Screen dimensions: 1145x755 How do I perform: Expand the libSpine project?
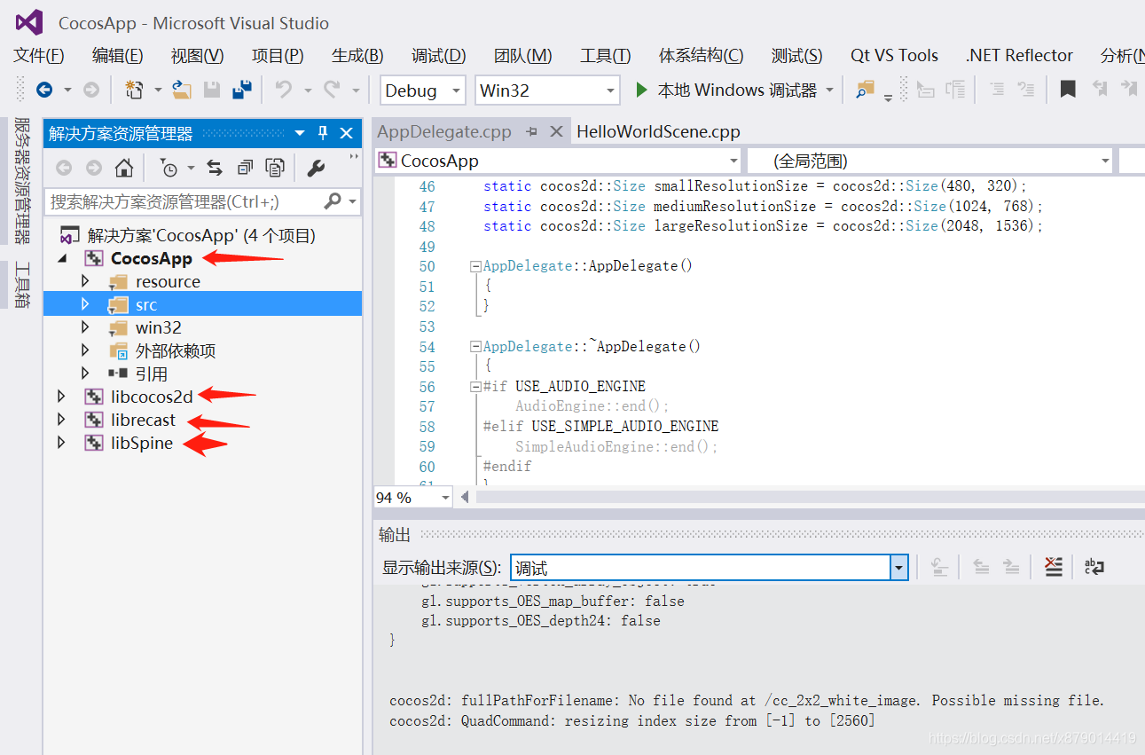61,443
